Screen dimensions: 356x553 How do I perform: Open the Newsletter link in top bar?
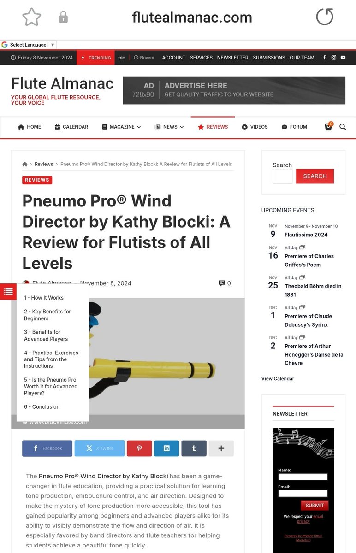(x=233, y=58)
